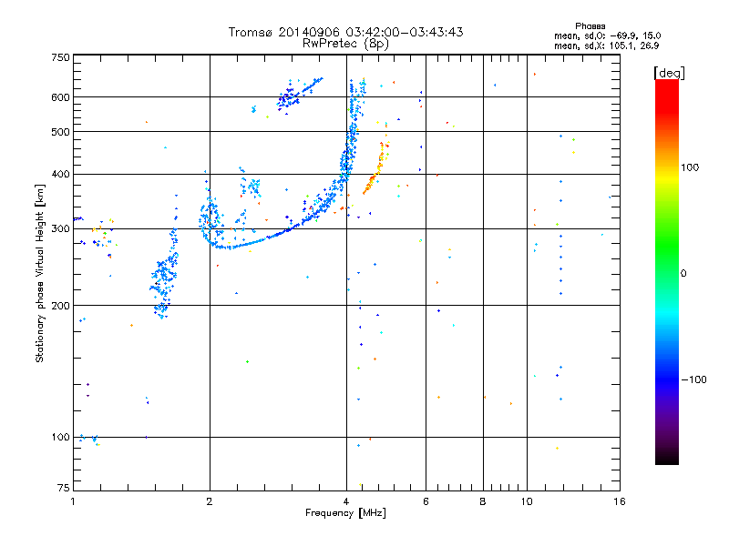Image resolution: width=729 pixels, height=546 pixels.
Task: Click the blue O-mode trace minimum near 2.2 MHz
Action: [227, 247]
